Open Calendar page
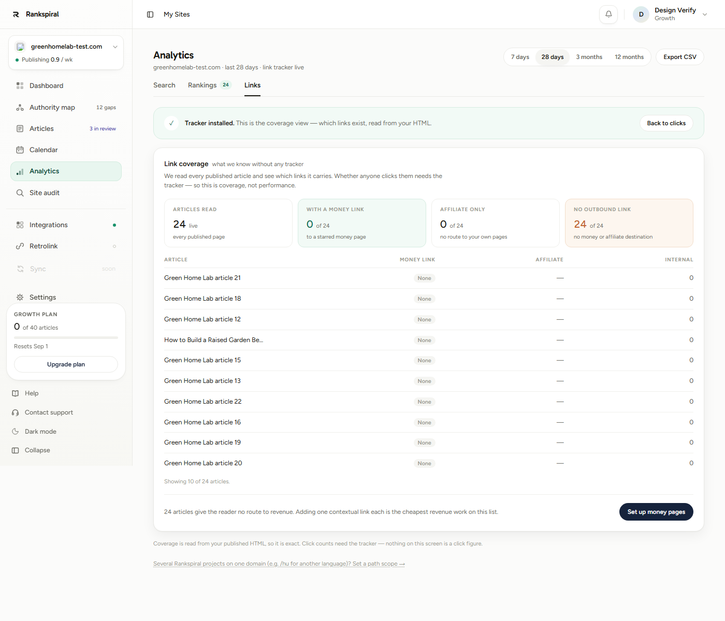 click(66, 150)
